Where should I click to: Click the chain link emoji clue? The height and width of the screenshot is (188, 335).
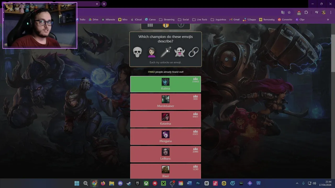[x=194, y=52]
